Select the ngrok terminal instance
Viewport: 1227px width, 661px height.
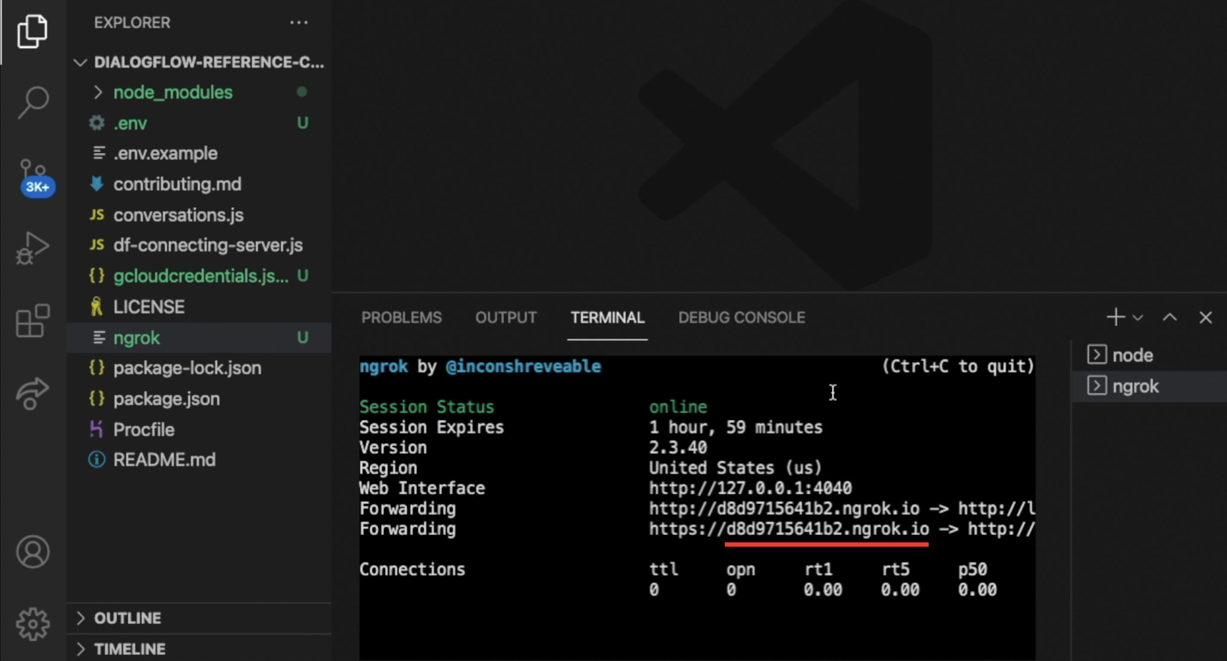click(x=1150, y=386)
